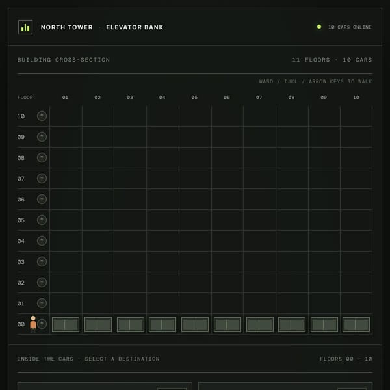Select elevator car 04 on ground floor

162,324
